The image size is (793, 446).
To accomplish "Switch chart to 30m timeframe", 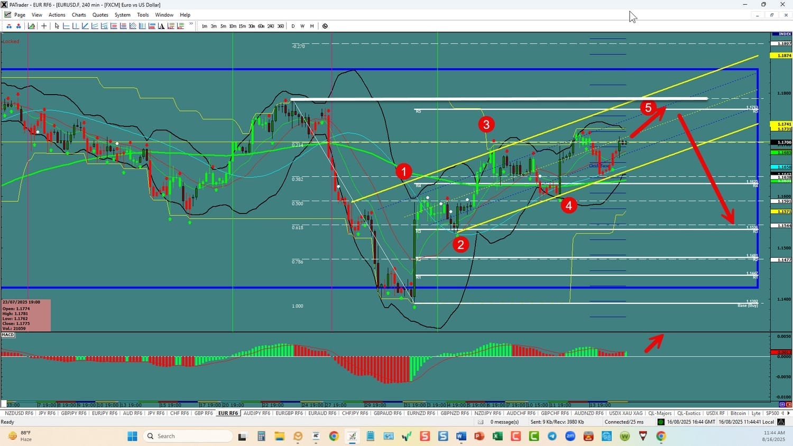I will tap(252, 26).
